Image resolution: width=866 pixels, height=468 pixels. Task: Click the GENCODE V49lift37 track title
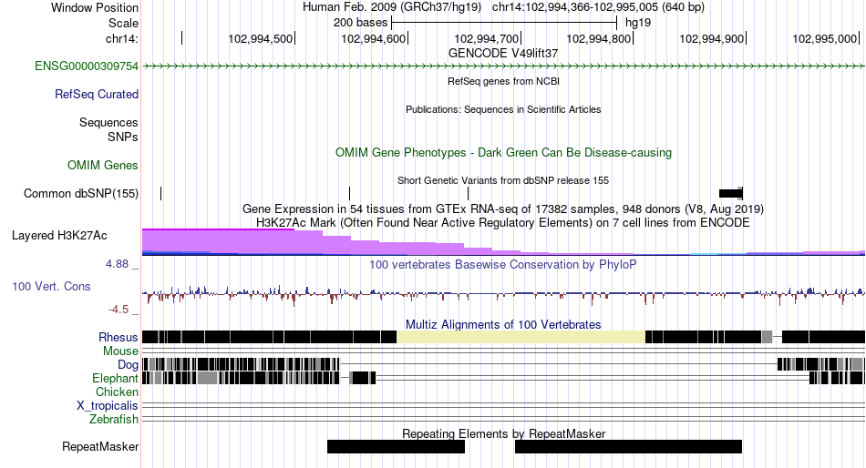(x=503, y=54)
